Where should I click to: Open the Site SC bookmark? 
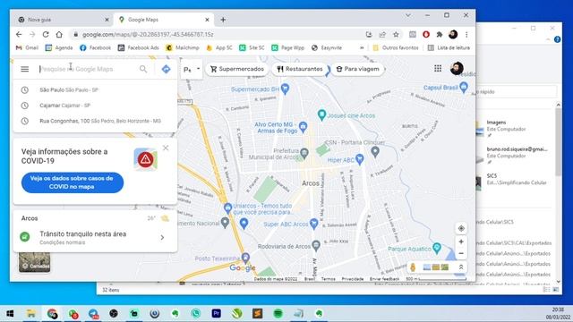(x=252, y=47)
